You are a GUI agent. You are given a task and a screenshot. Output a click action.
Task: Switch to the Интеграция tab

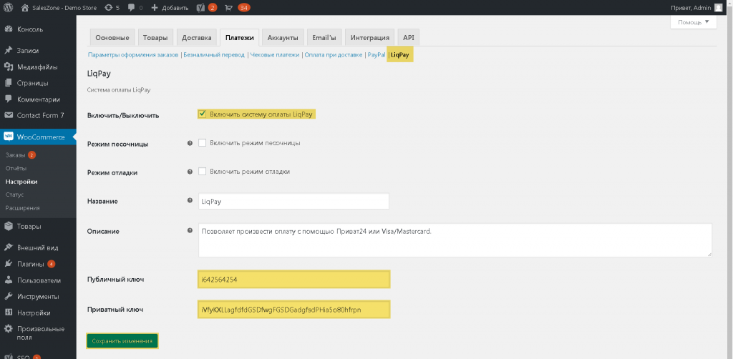click(x=370, y=38)
